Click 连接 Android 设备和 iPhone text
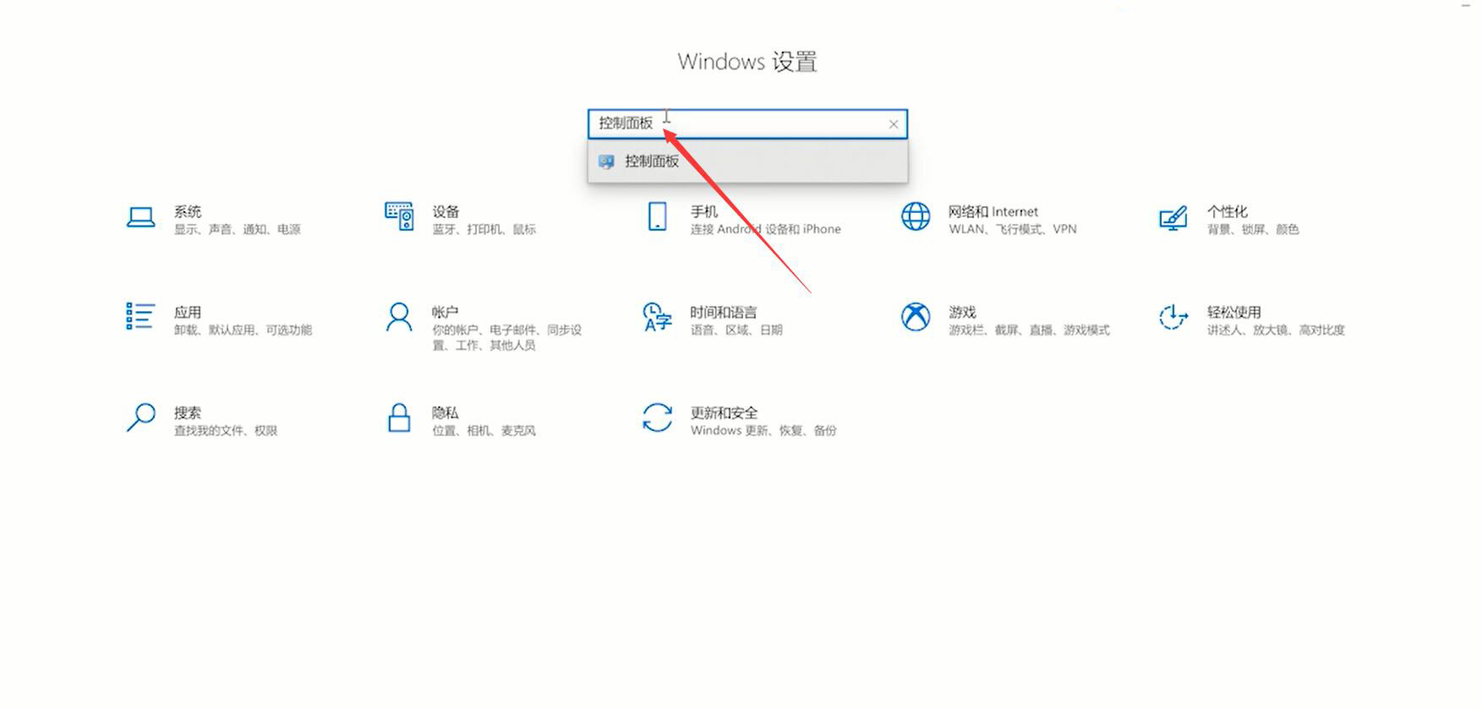Screen dimensions: 1482x709 [765, 229]
